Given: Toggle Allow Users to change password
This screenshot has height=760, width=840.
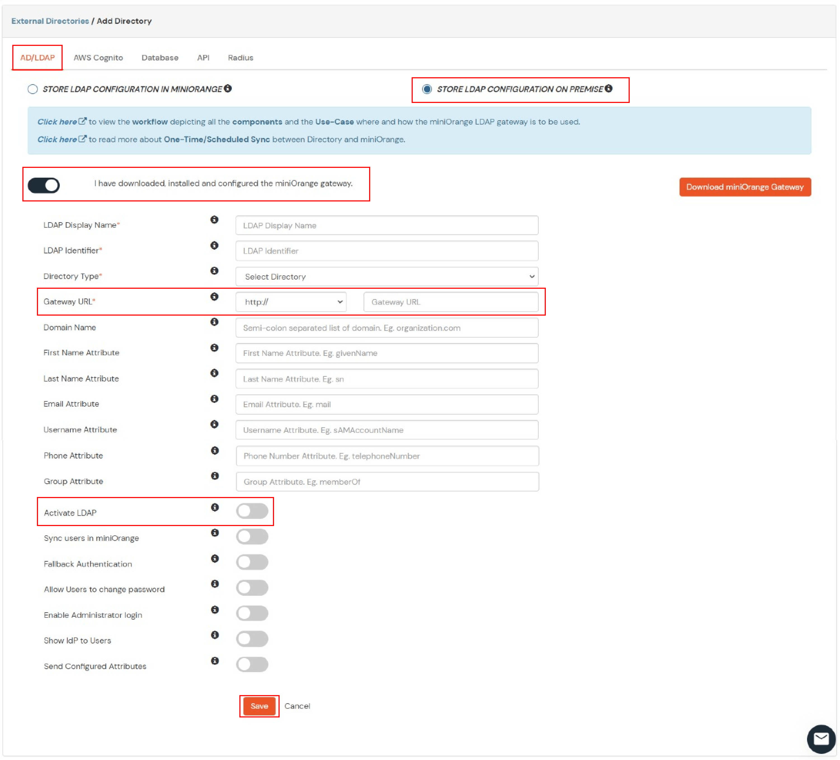Looking at the screenshot, I should (x=252, y=588).
